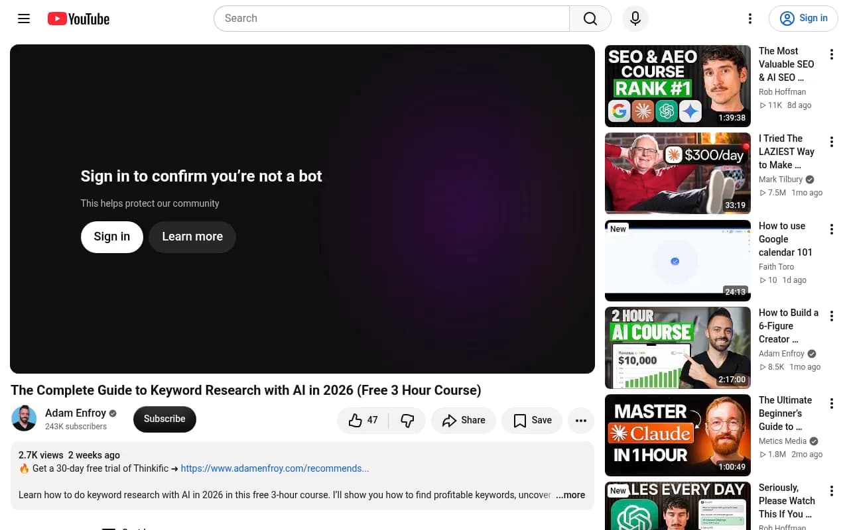Click the magnifier search button

[590, 19]
